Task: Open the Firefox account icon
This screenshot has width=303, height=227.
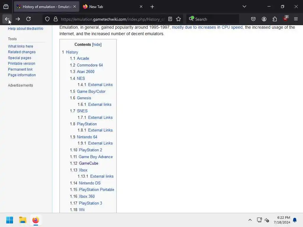Action: (264, 19)
